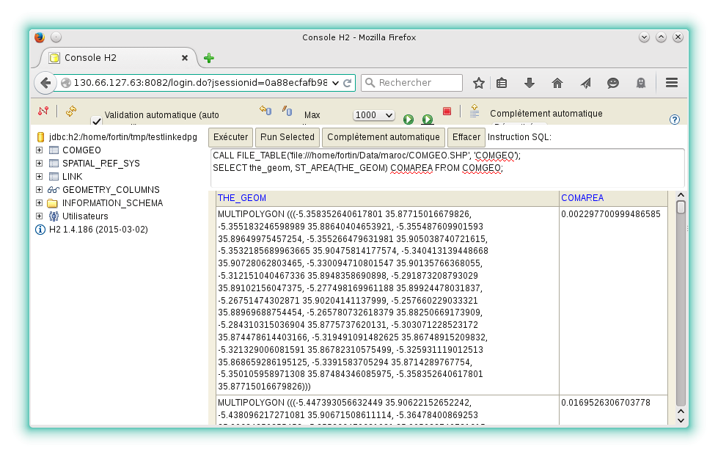Show the bookmarks list icon
Screen dimensions: 718x457
(x=502, y=83)
